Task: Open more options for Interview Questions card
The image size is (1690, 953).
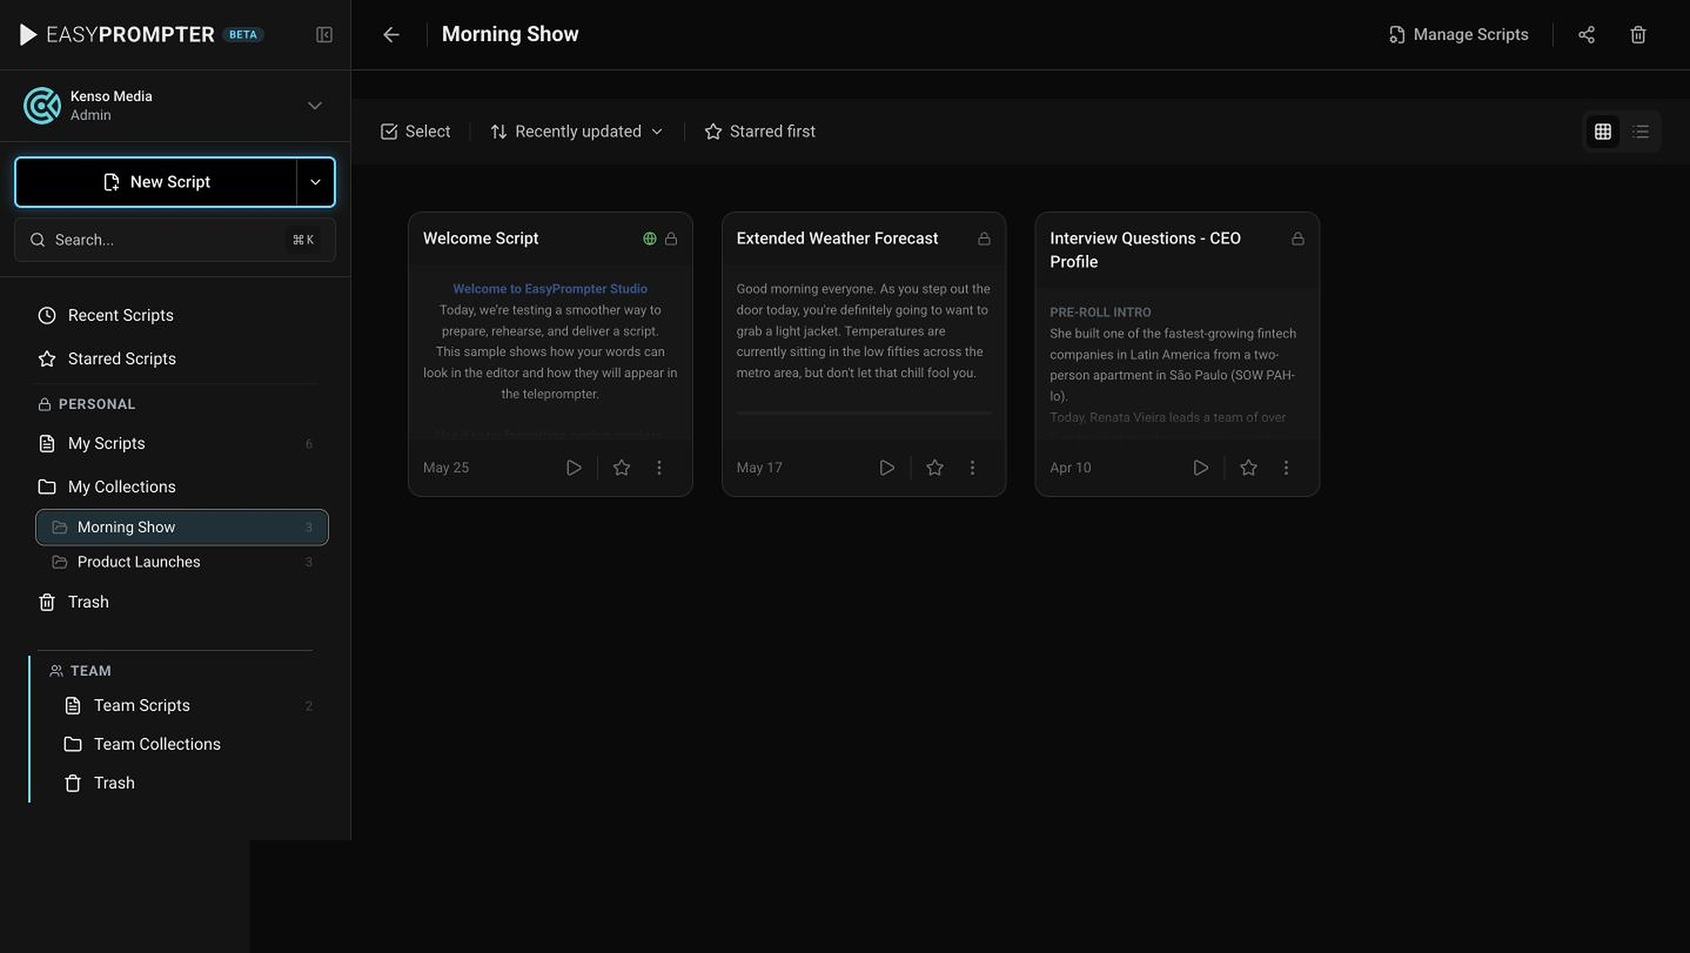Action: [1286, 468]
